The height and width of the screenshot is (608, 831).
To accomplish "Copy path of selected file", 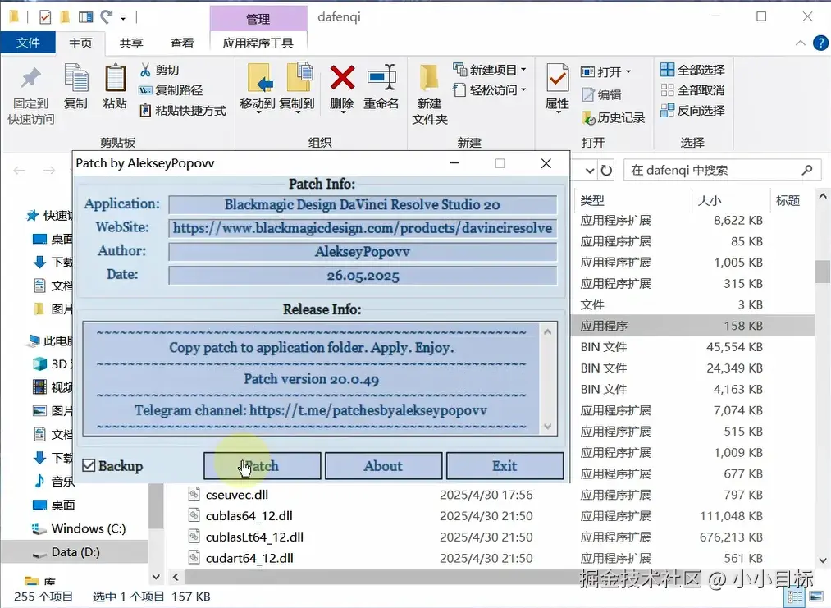I will point(171,90).
